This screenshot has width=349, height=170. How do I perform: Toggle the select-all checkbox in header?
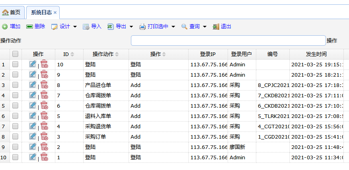(15, 54)
